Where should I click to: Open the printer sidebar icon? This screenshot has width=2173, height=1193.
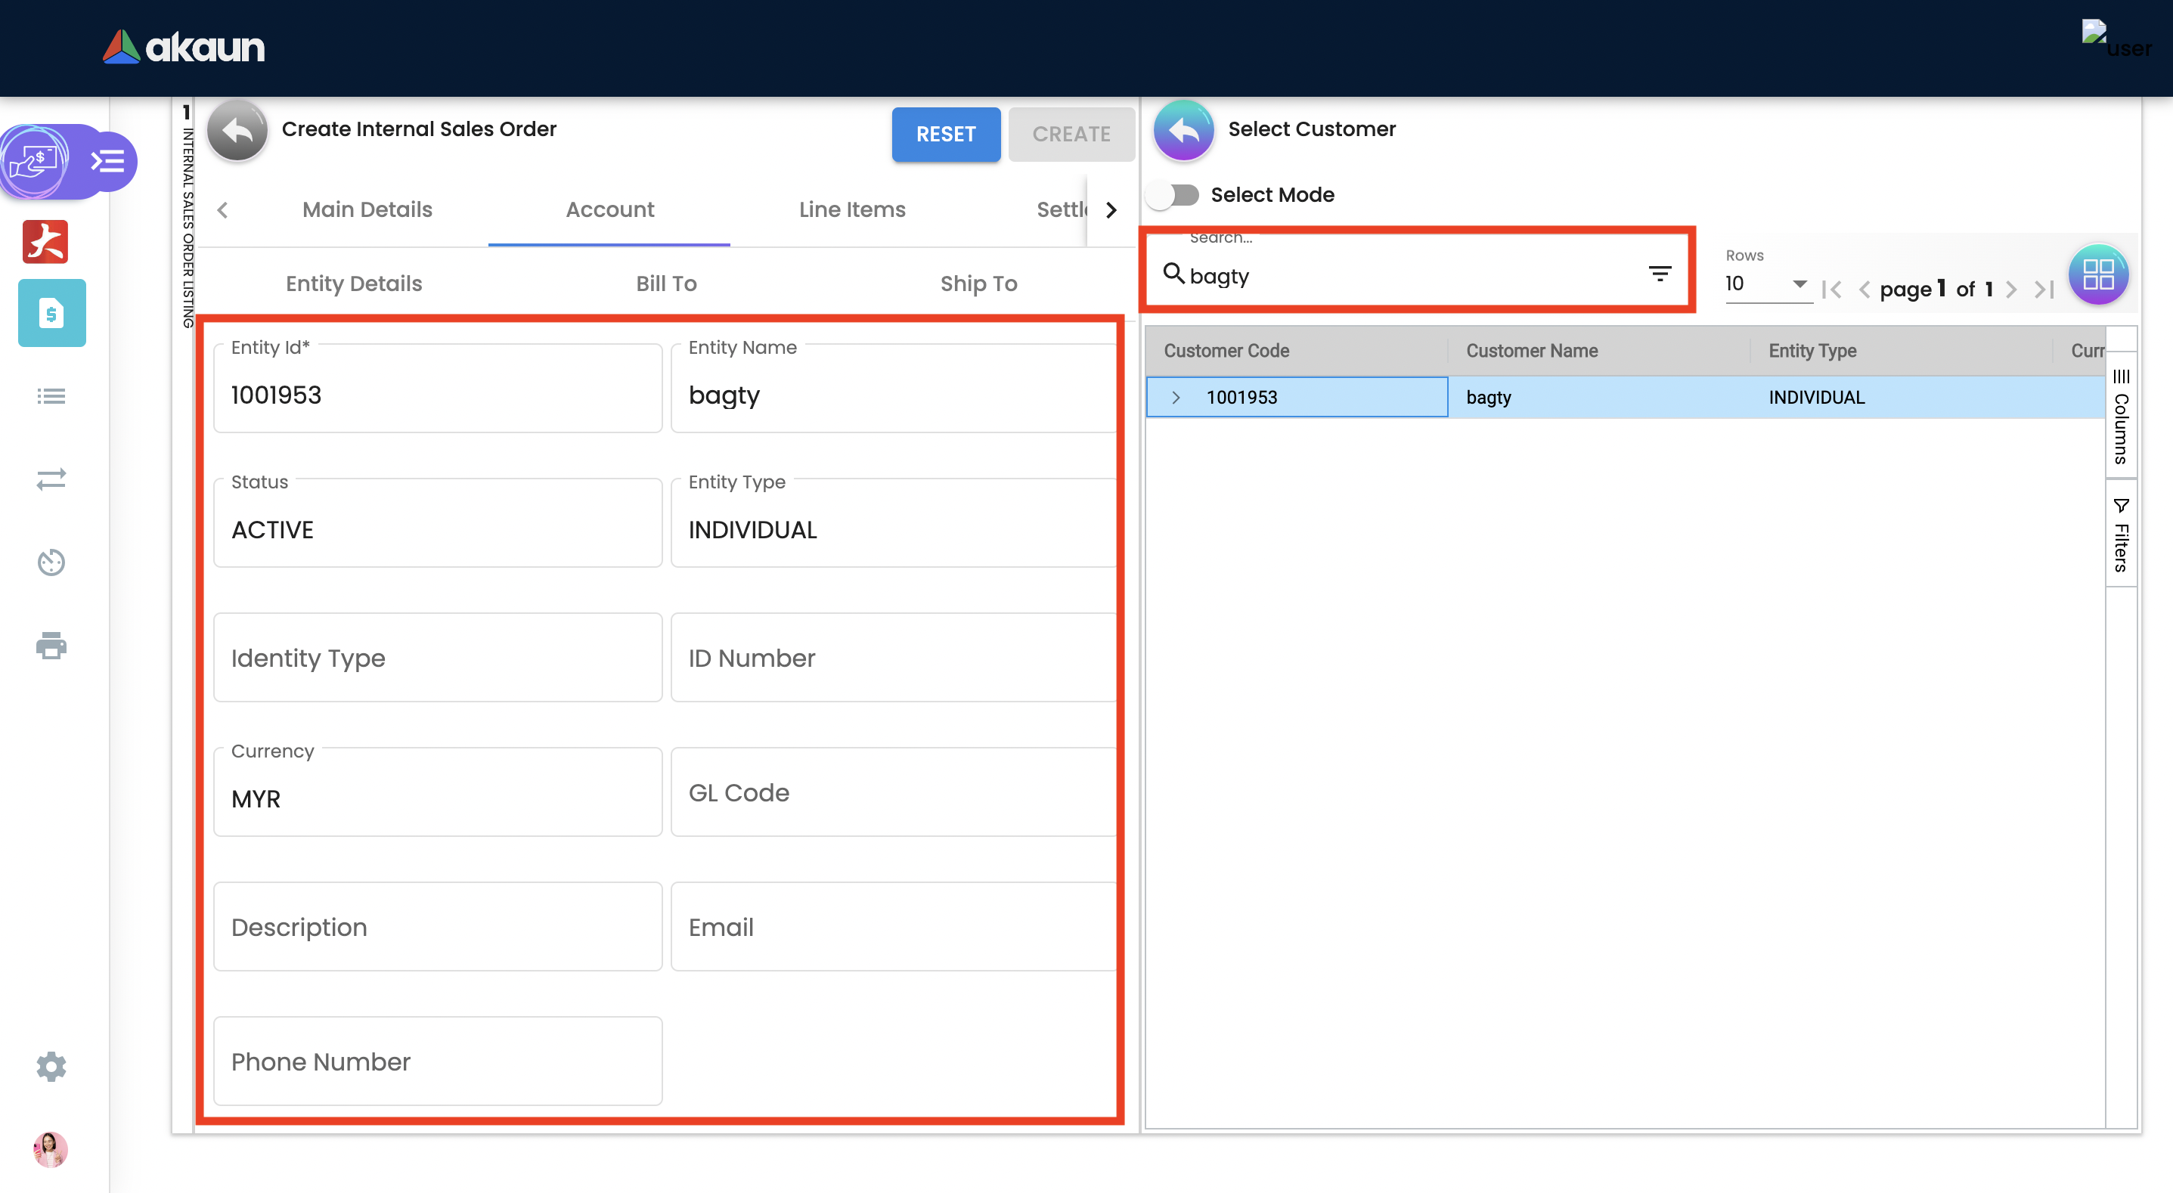[x=51, y=646]
